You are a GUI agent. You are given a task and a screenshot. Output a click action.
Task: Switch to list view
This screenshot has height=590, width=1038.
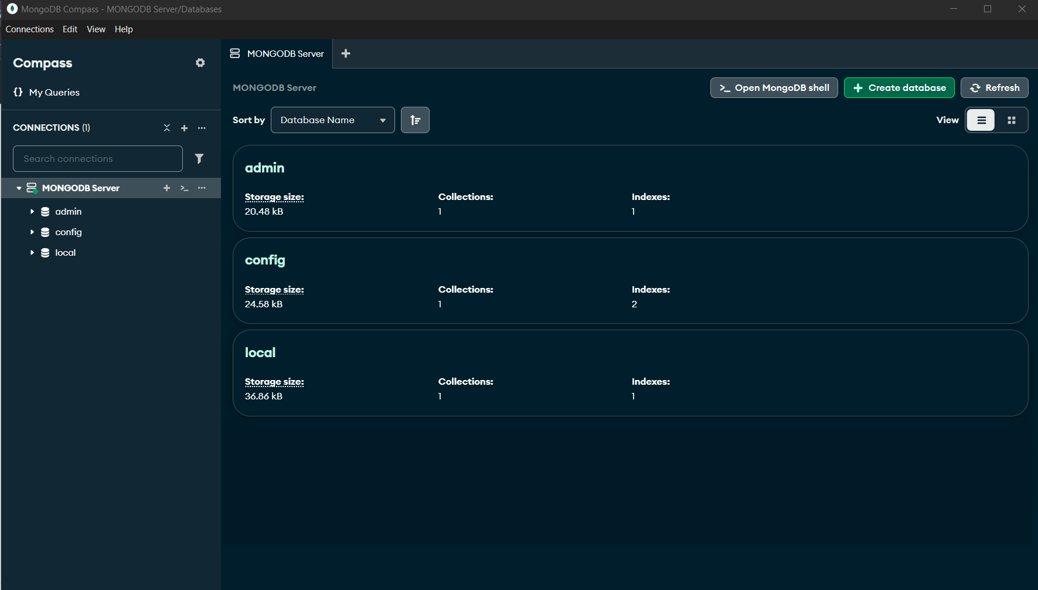(x=981, y=120)
